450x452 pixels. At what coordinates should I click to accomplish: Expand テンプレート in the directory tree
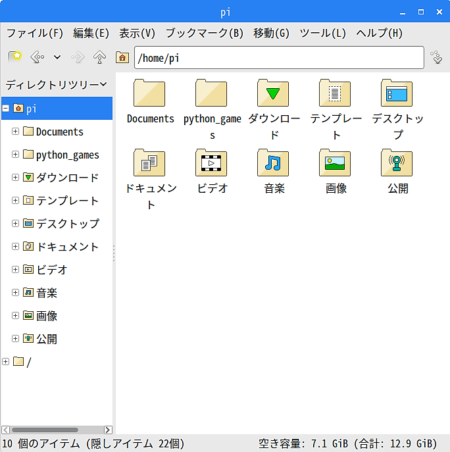[x=15, y=201]
